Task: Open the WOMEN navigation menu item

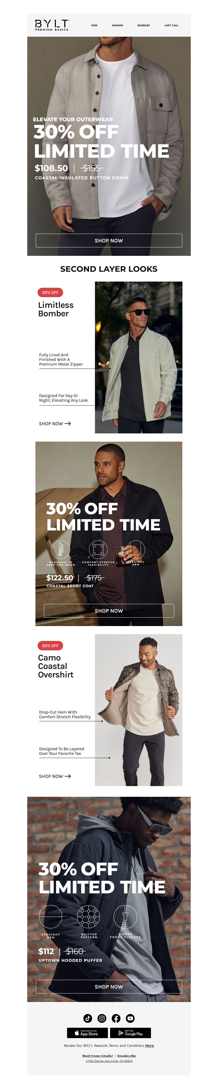Action: (x=117, y=25)
